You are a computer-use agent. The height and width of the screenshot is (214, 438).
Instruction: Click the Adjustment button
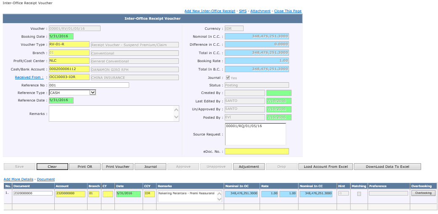point(249,167)
